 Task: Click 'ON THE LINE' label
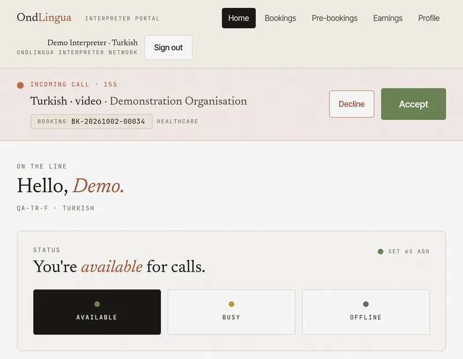(x=42, y=166)
